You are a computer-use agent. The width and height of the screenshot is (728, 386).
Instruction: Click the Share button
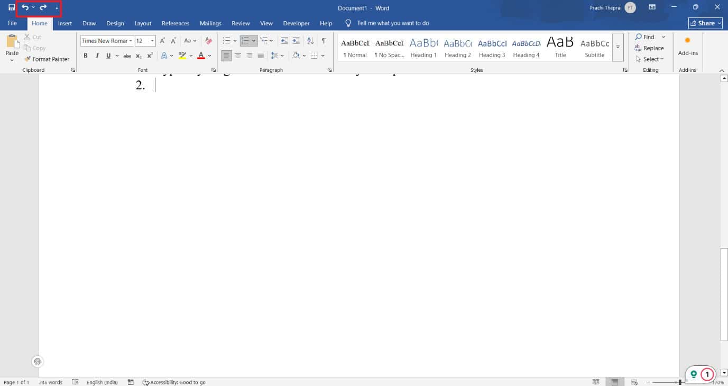705,23
